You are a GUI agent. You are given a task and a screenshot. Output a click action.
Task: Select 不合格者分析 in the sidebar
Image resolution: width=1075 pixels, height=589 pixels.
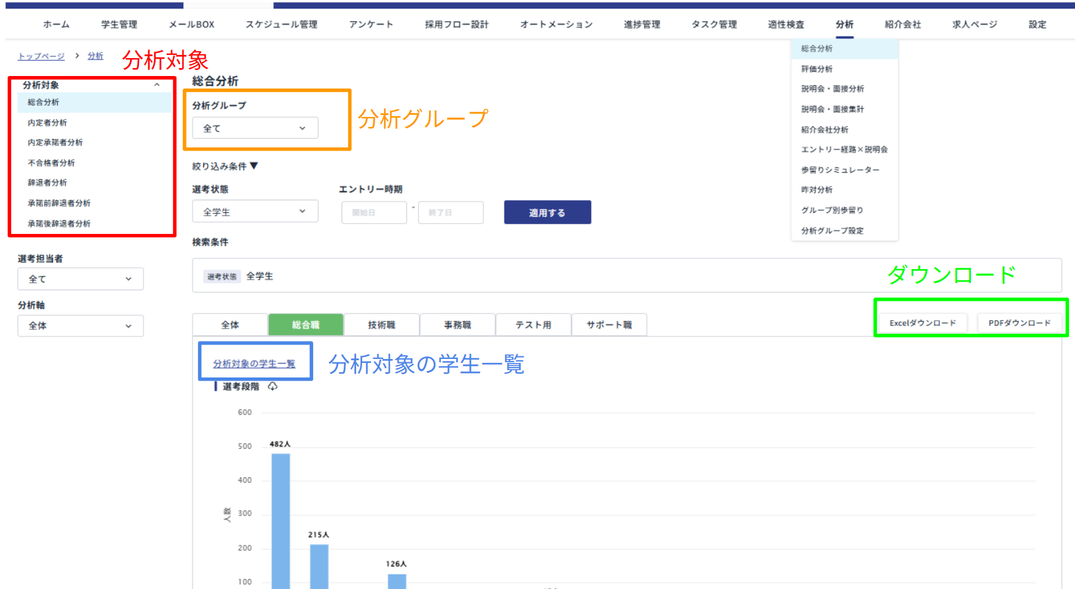point(95,163)
